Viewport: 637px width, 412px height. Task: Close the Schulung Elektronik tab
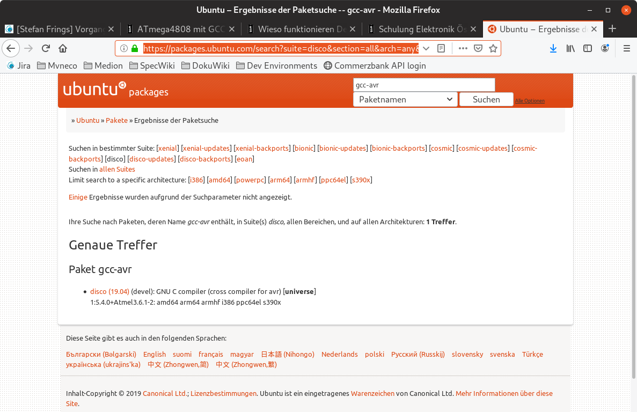coord(473,29)
